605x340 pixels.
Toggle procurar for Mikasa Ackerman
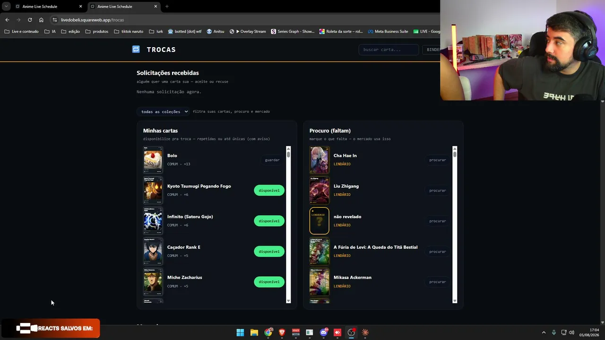tap(437, 281)
